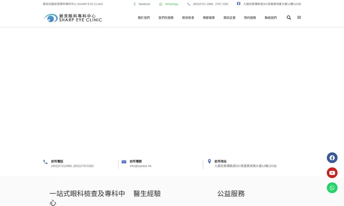Click the floating green WhatsApp button
Viewport: 344px width, 206px height.
(332, 188)
